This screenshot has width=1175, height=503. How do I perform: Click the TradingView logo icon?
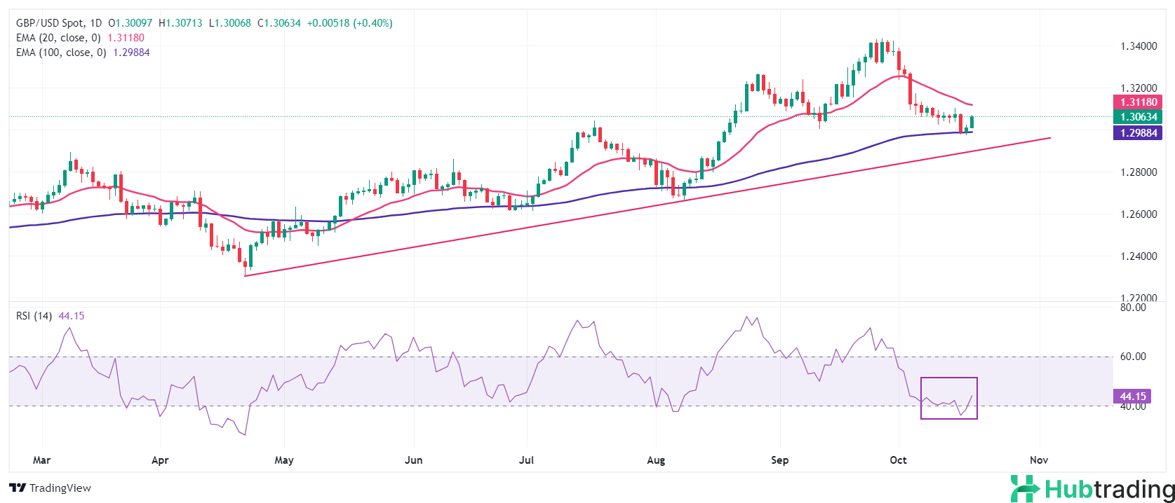pyautogui.click(x=18, y=488)
